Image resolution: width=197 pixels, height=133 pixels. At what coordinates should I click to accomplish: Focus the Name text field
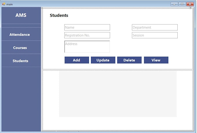pyautogui.click(x=87, y=28)
